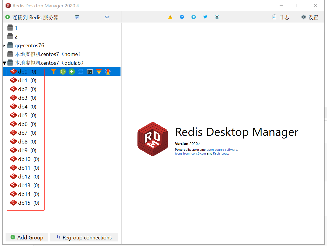Click Regroup connections button
The width and height of the screenshot is (327, 247).
pos(84,237)
